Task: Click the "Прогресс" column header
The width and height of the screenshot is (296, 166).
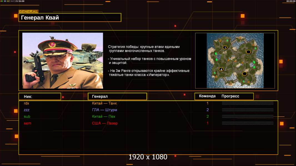Action: point(230,96)
